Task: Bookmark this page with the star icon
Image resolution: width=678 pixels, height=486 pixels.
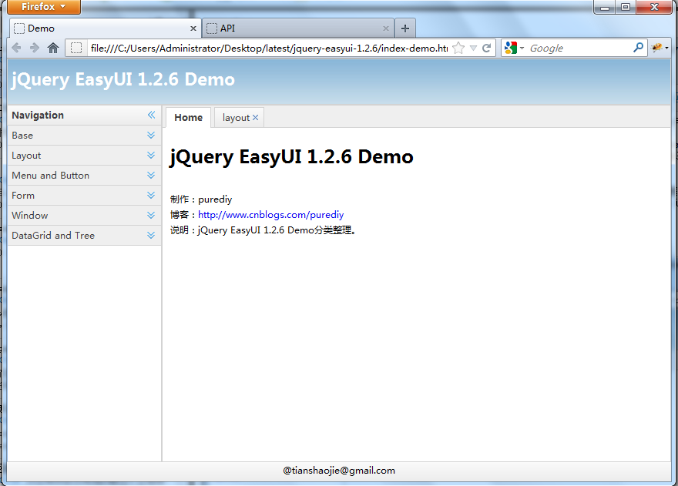Action: tap(458, 48)
